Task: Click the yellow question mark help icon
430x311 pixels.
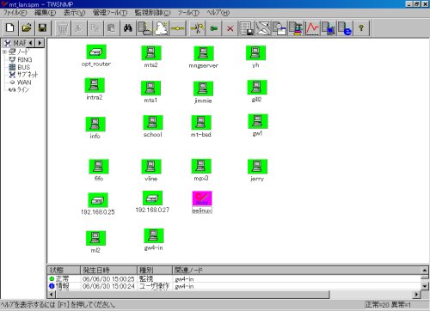Action: [361, 28]
